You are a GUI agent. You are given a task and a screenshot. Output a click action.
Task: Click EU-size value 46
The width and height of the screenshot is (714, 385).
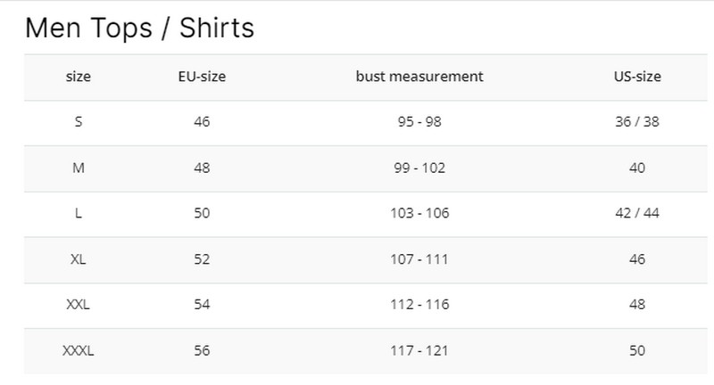coord(202,122)
